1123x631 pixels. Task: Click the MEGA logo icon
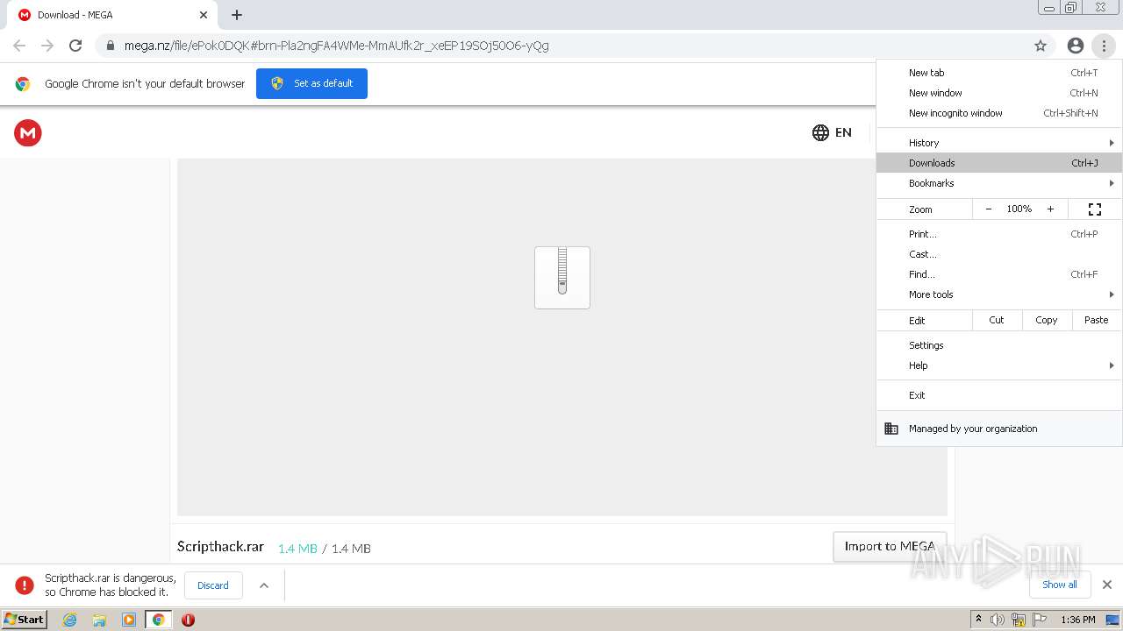click(x=28, y=133)
